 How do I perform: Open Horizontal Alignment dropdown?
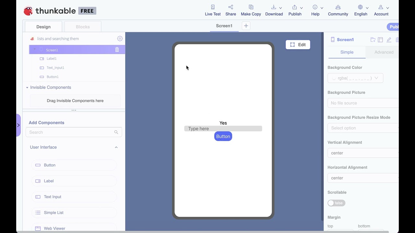363,178
